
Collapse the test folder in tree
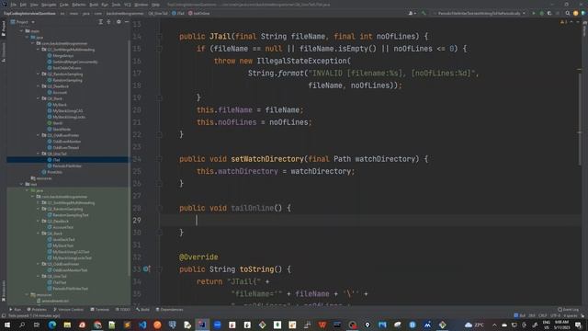[x=21, y=184]
